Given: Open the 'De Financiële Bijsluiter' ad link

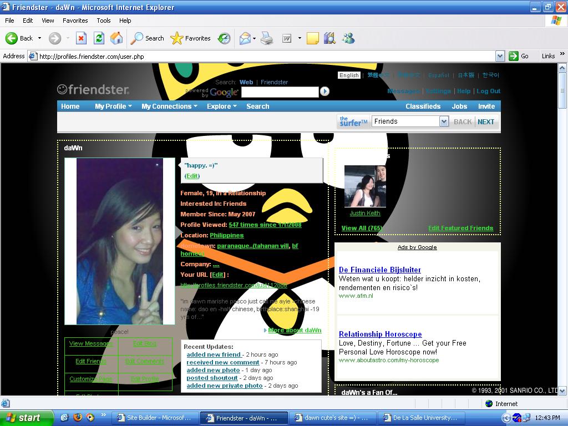Looking at the screenshot, I should pos(379,270).
